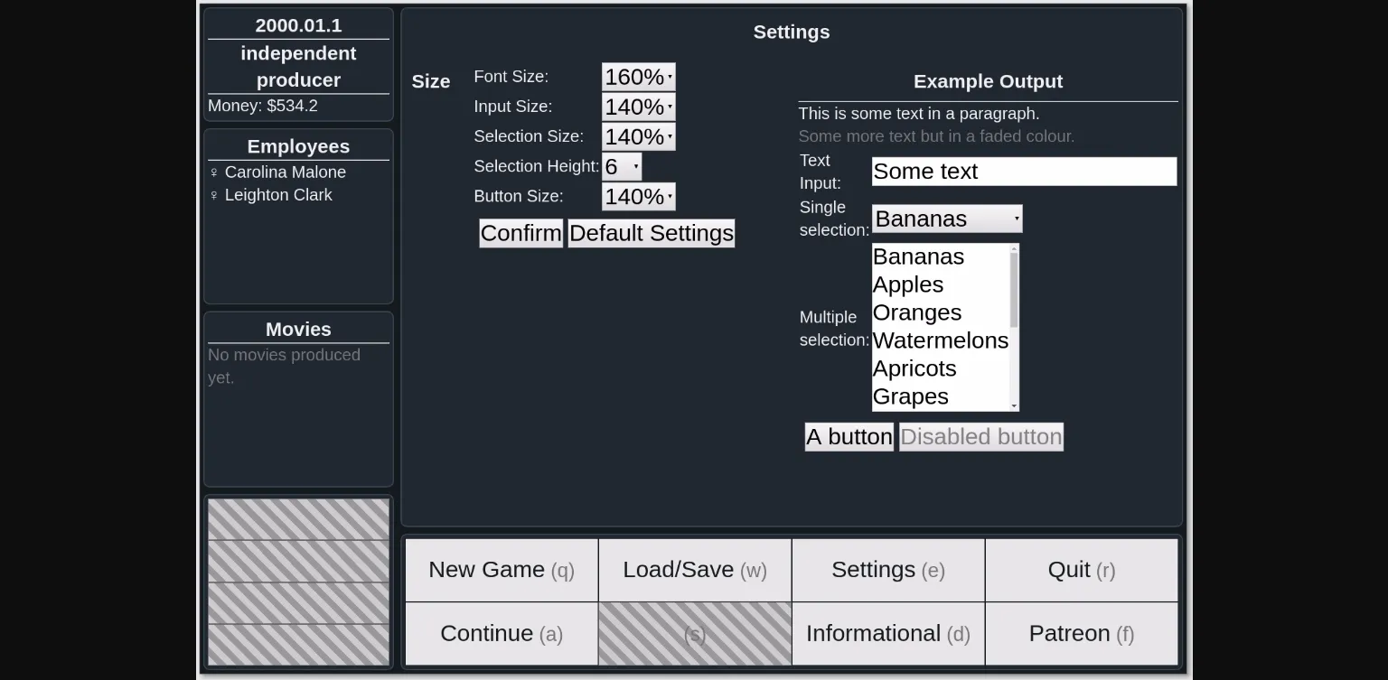Open the Button Size dropdown
The image size is (1388, 680).
pyautogui.click(x=638, y=196)
